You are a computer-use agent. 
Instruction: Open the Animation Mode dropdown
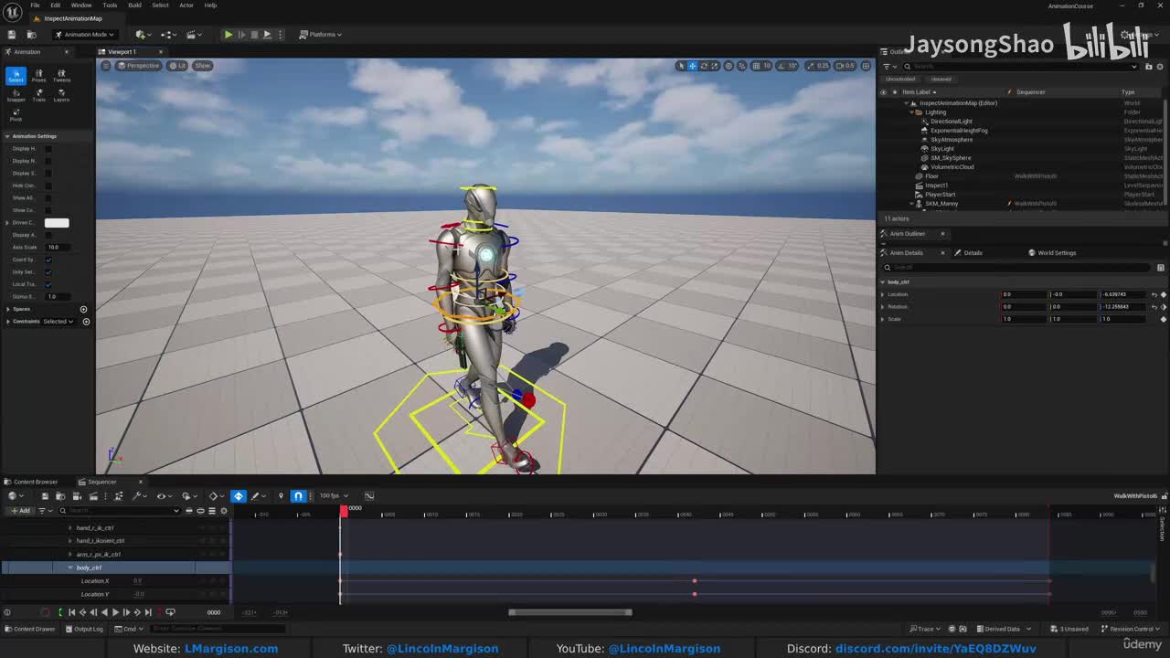(x=84, y=35)
